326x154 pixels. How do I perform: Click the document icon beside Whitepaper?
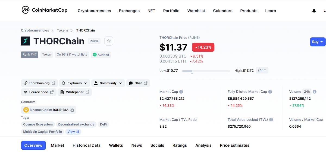point(62,92)
